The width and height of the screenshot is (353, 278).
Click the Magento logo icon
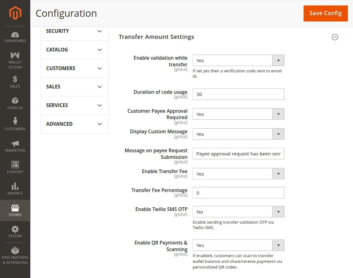[15, 13]
